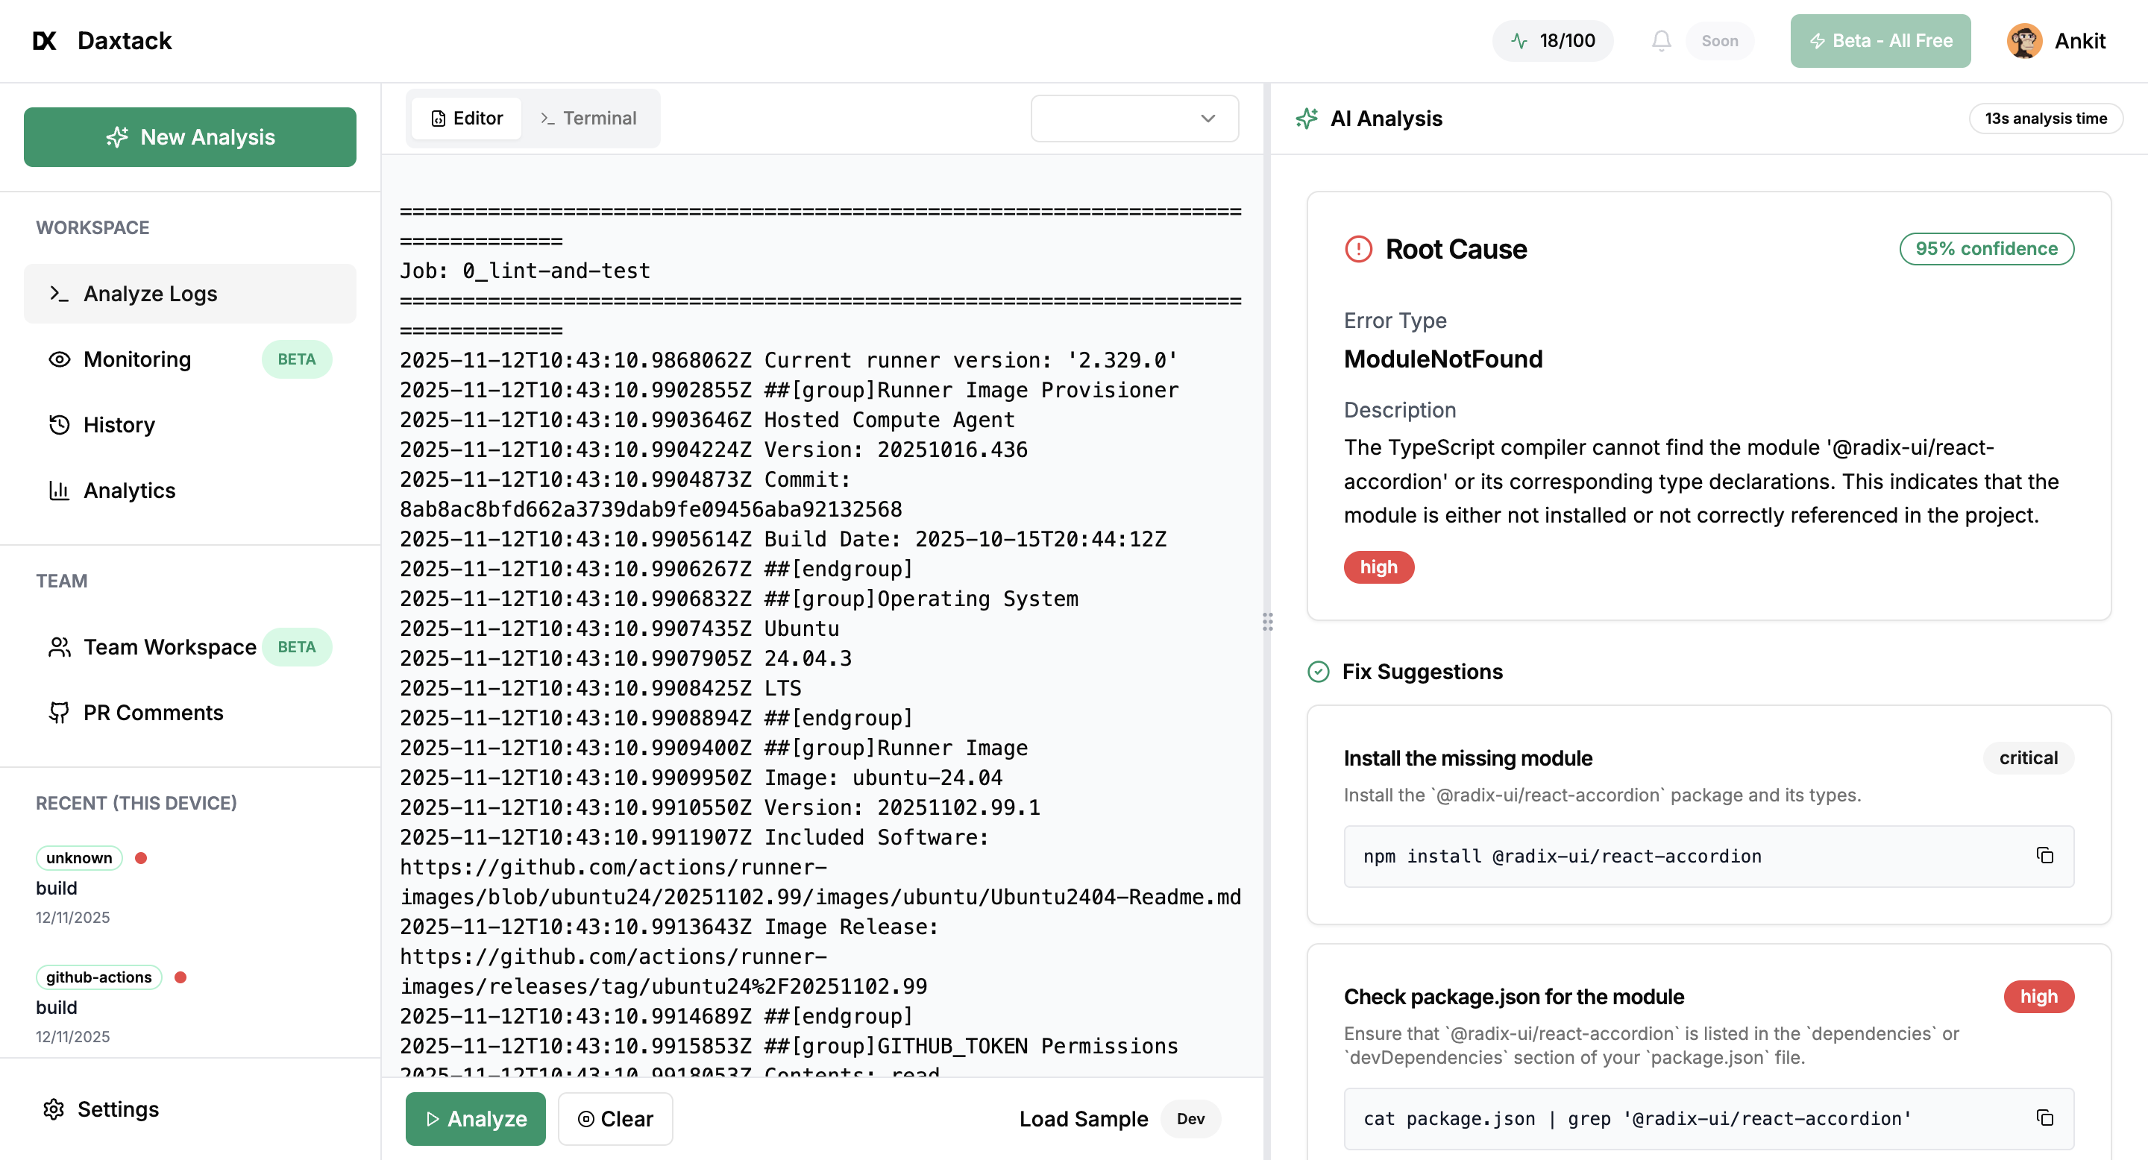The image size is (2148, 1160).
Task: Open PR Comments via the GitHub icon
Action: point(59,713)
